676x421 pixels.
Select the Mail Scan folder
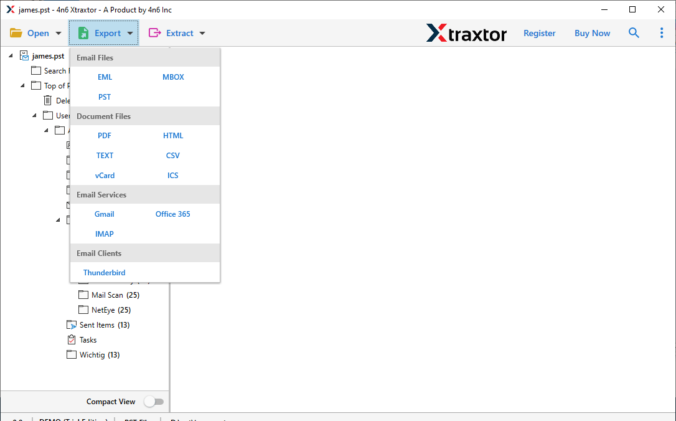107,295
